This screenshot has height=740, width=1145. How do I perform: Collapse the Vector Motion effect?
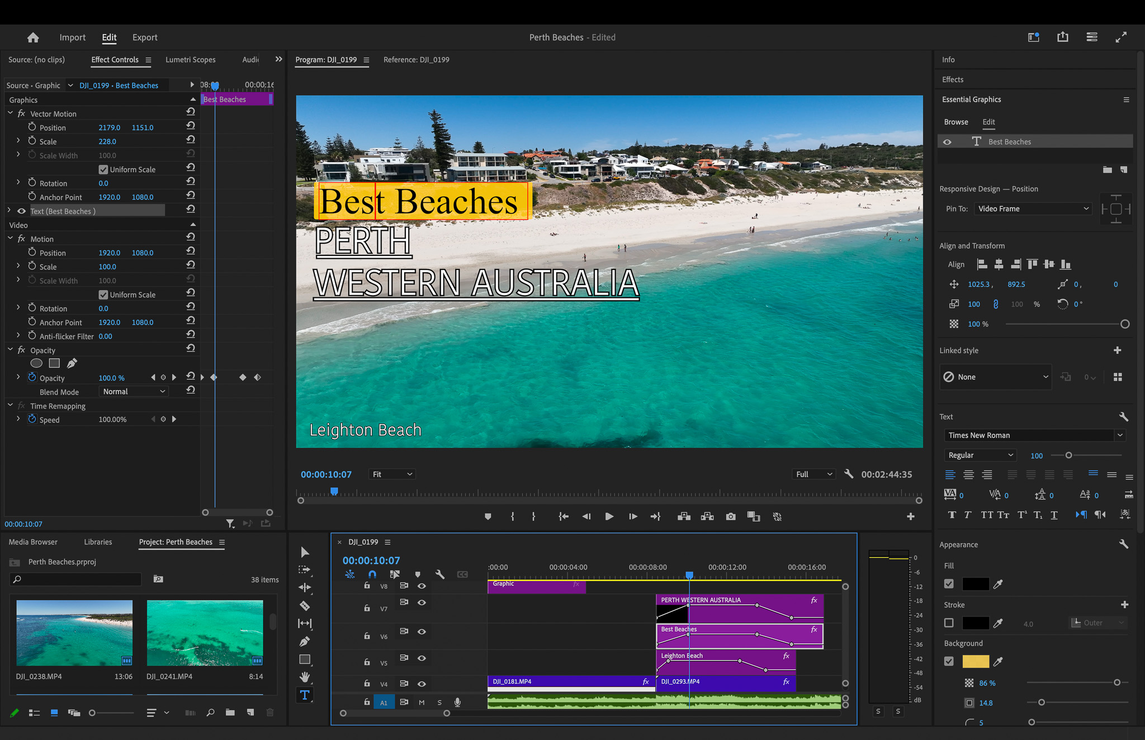[10, 113]
